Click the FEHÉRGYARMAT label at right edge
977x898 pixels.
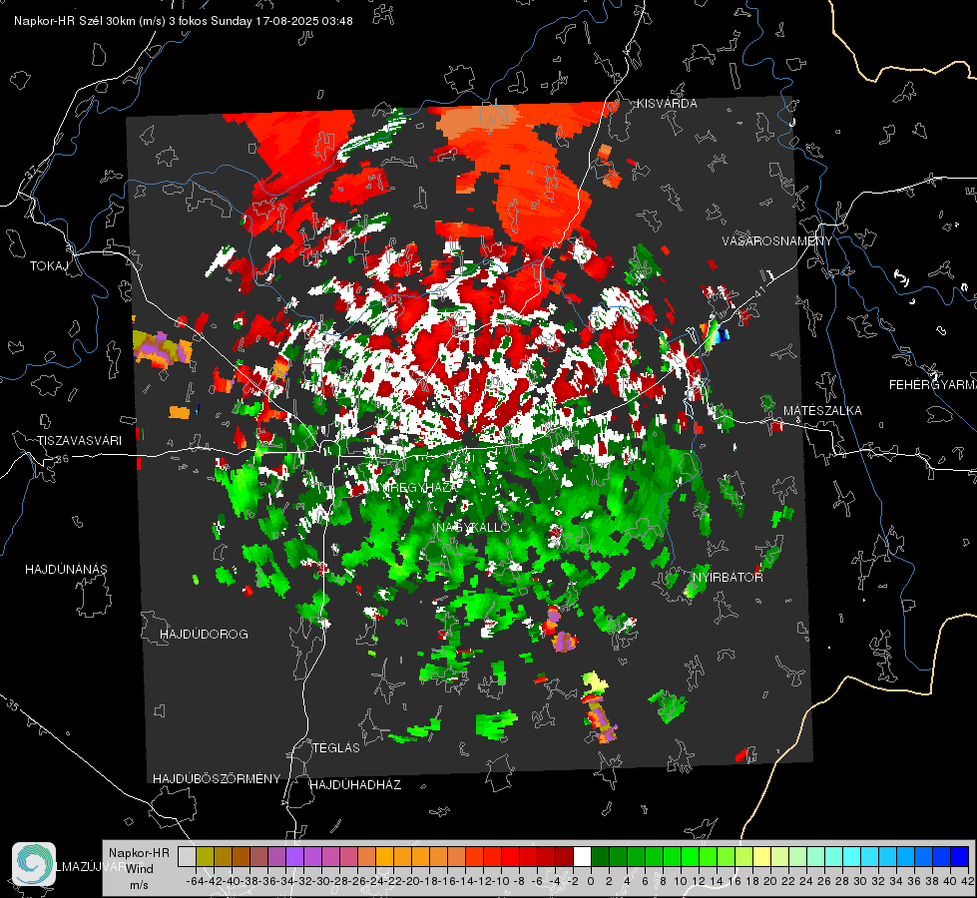click(932, 384)
